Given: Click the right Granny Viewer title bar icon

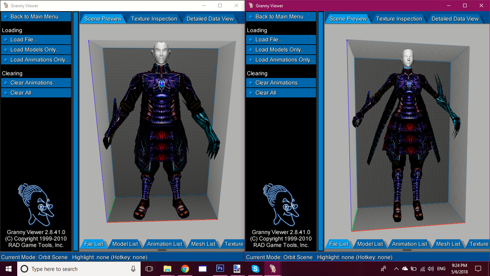Looking at the screenshot, I should coord(251,6).
